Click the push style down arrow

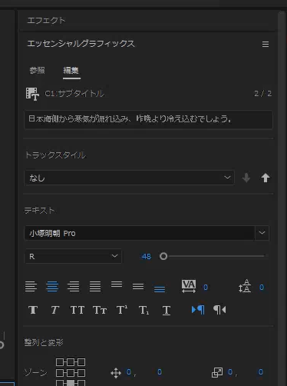tap(246, 178)
